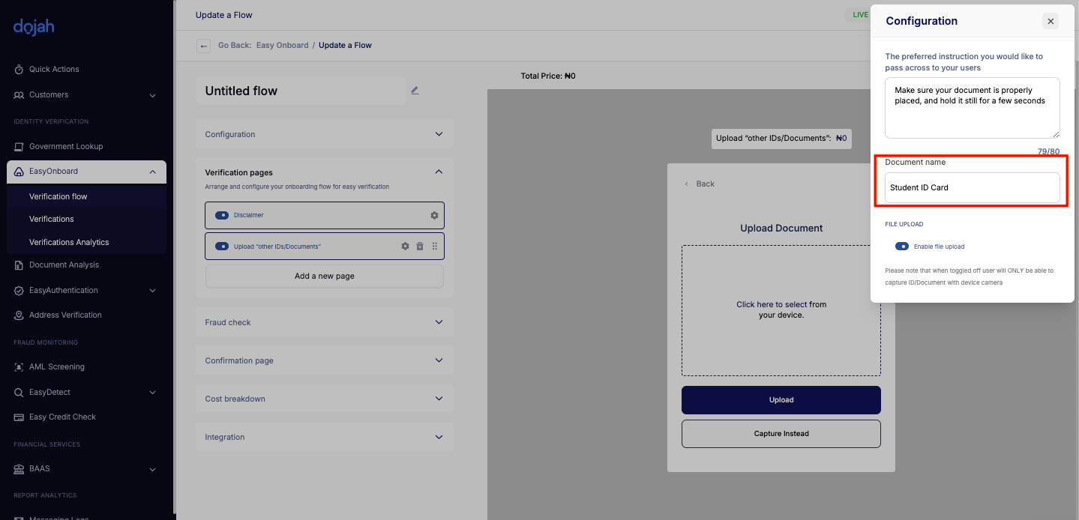Click drag handle on Upload other IDs/Documents row
1079x520 pixels.
pyautogui.click(x=434, y=247)
